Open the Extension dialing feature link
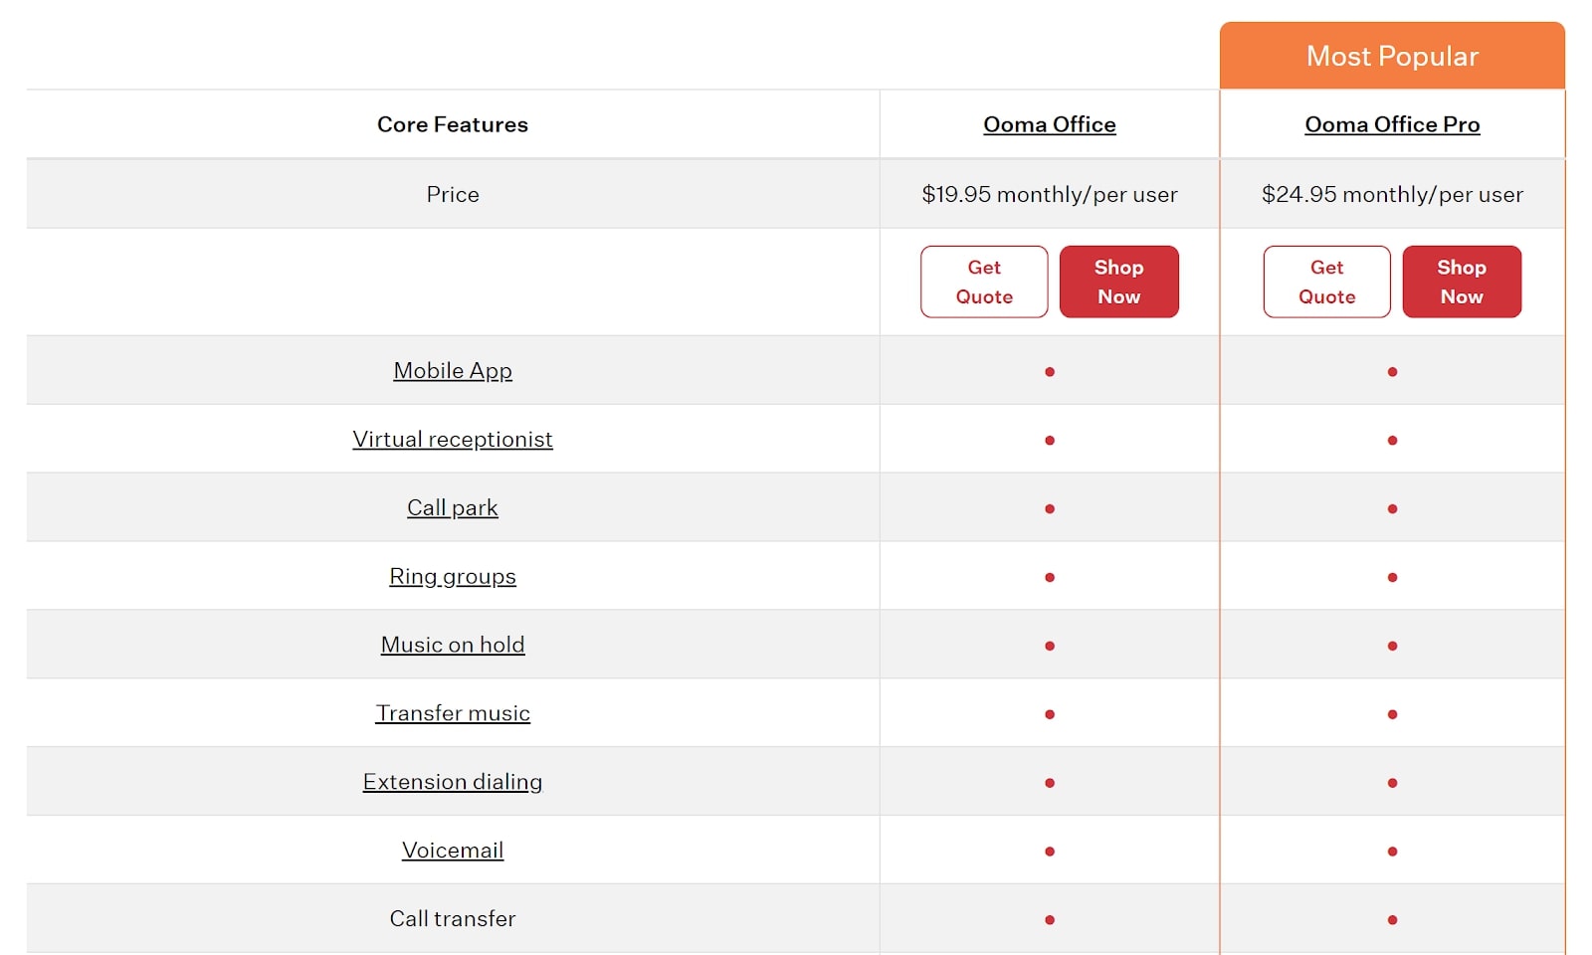The image size is (1592, 955). (x=453, y=782)
